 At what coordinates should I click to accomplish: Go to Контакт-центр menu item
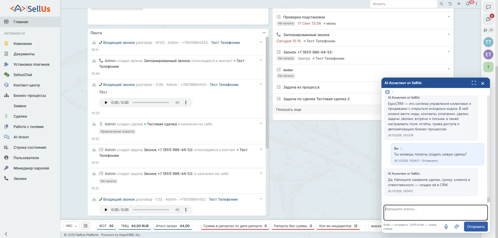pyautogui.click(x=27, y=85)
